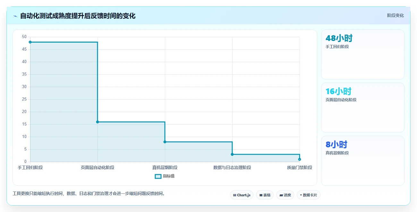Switch to the 表格 view chip
This screenshot has height=212, width=417.
pyautogui.click(x=265, y=195)
